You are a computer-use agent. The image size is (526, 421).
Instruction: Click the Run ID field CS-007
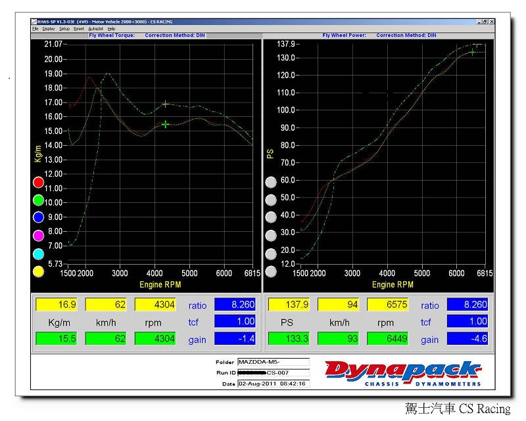[x=274, y=372]
